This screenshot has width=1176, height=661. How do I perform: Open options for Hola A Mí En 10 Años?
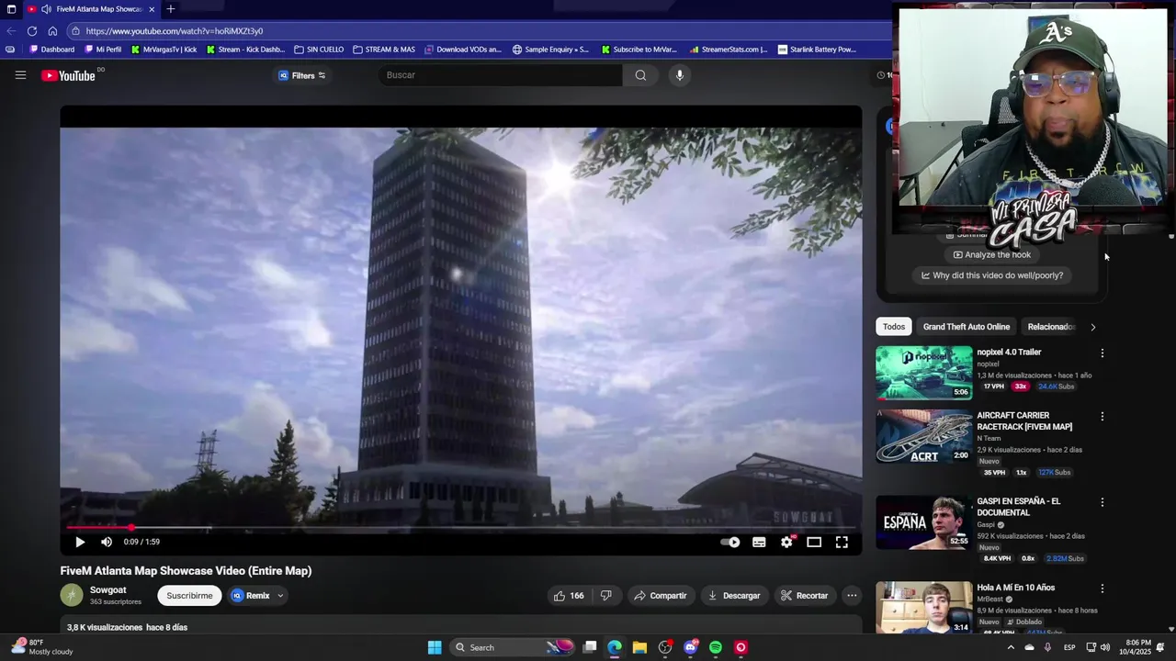1102,588
